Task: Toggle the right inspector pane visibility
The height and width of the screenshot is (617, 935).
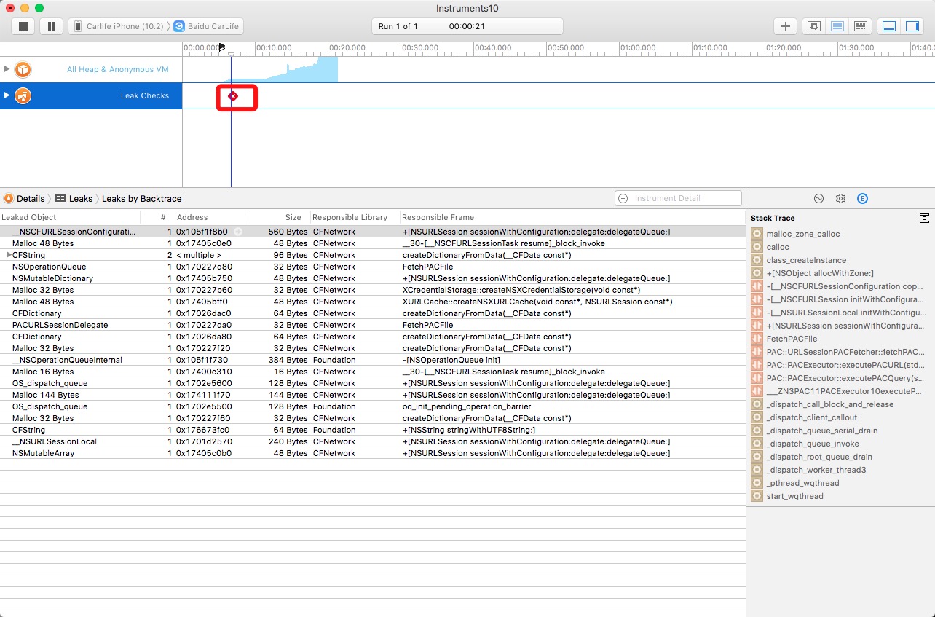Action: click(912, 26)
